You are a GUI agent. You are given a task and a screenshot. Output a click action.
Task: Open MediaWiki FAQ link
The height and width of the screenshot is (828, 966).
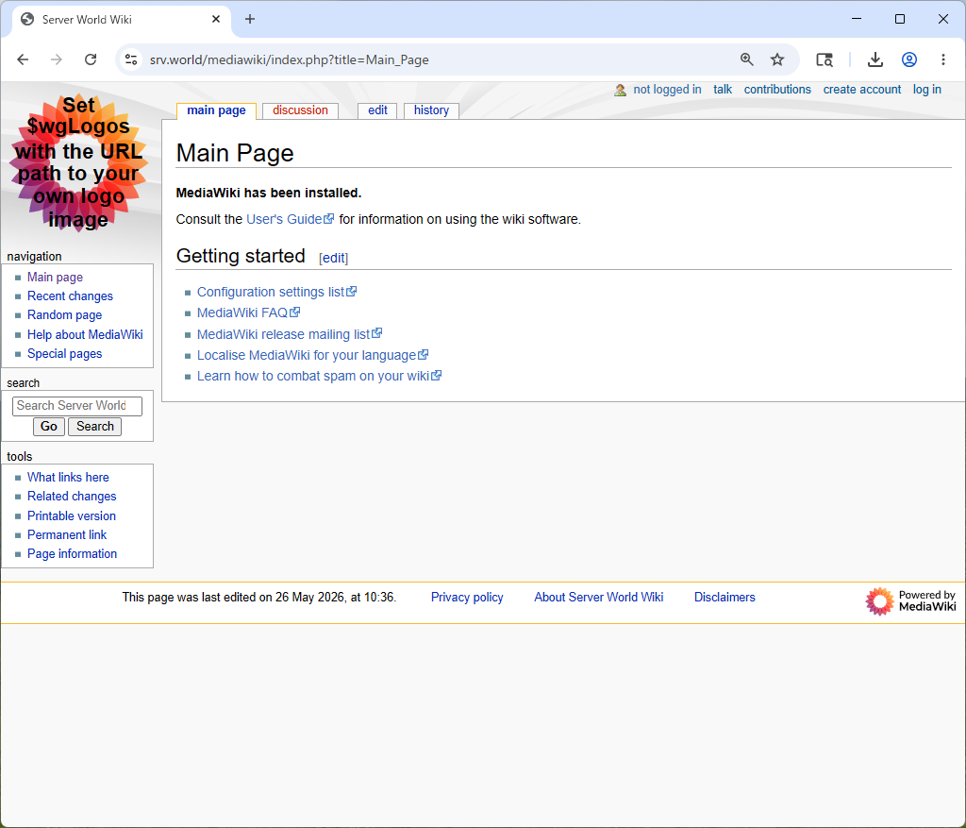click(248, 313)
